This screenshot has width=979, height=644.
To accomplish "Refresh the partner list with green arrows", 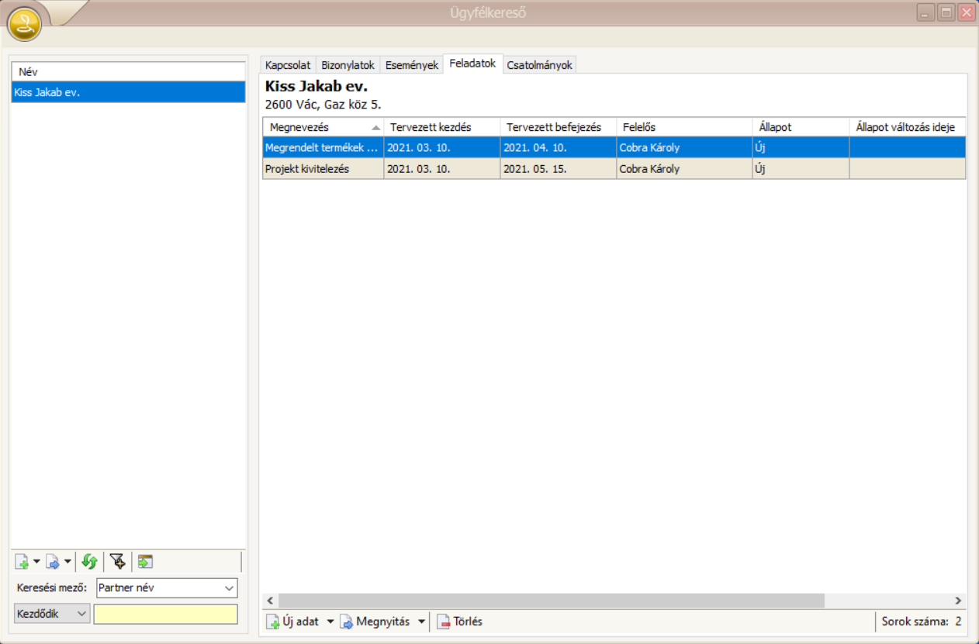I will (x=89, y=562).
